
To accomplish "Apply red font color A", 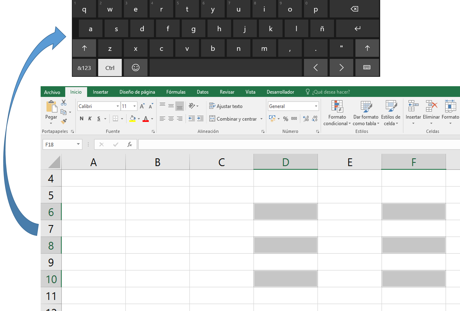I will (146, 119).
